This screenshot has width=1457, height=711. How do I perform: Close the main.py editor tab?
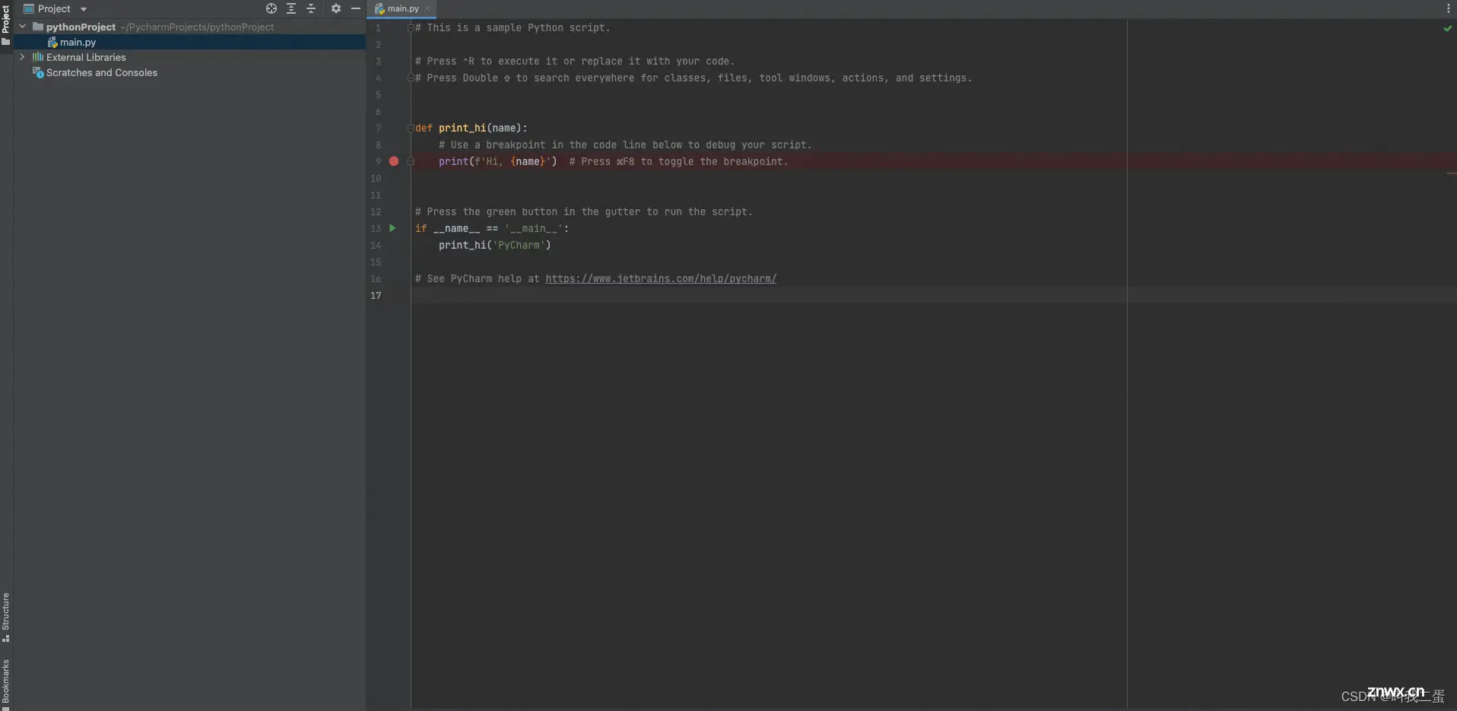click(x=427, y=9)
